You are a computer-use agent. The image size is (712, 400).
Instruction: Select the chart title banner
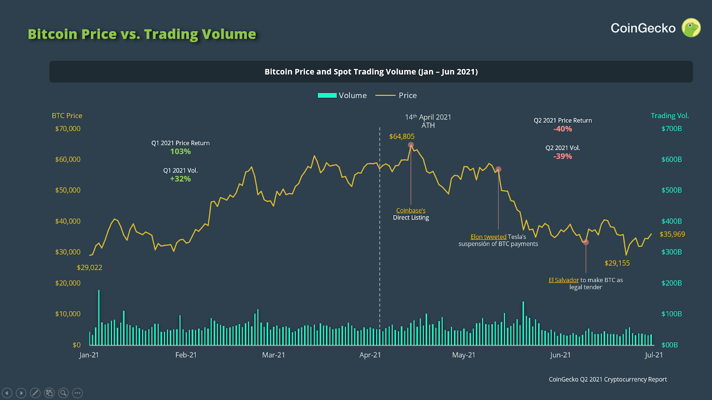[x=371, y=72]
